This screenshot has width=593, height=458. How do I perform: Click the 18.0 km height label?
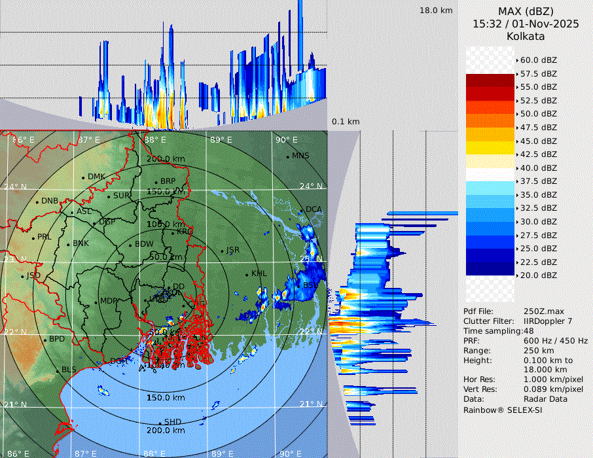pos(436,10)
